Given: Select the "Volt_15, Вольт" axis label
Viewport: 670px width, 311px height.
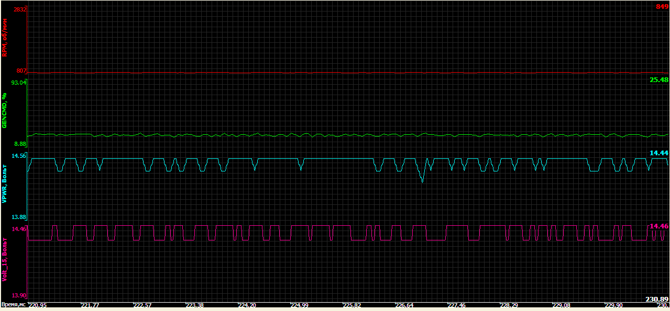Looking at the screenshot, I should coord(4,260).
